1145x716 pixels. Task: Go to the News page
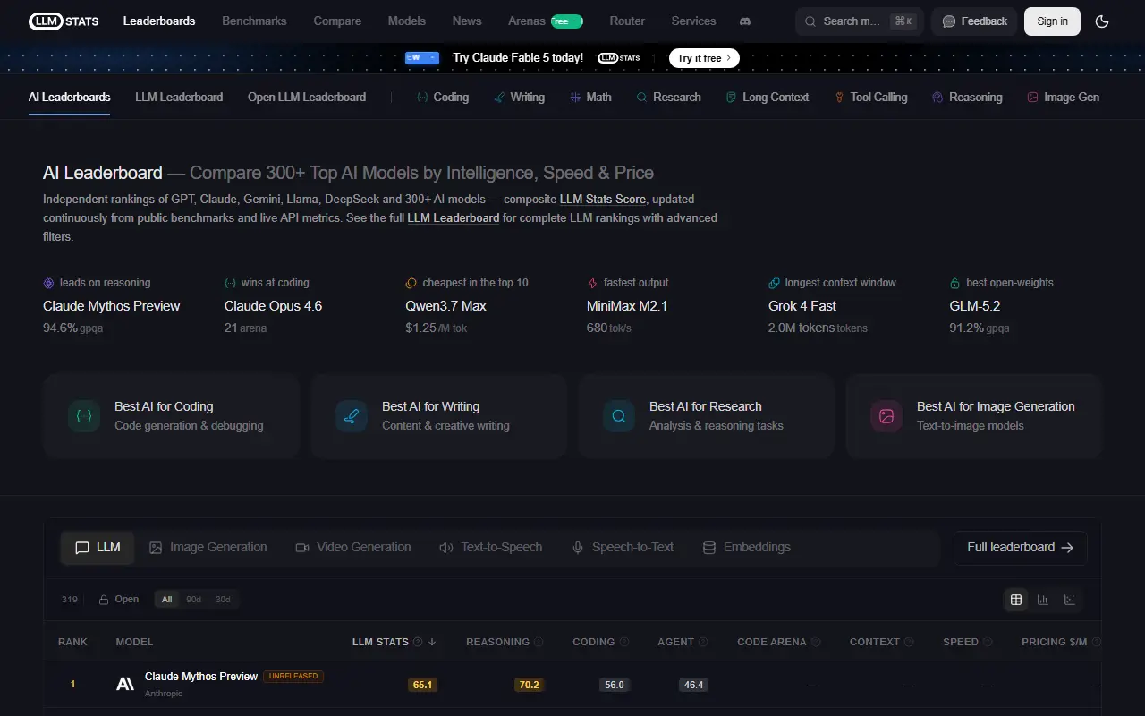coord(467,21)
